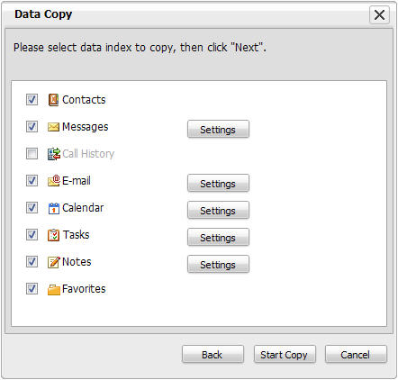Click the Tasks clipboard icon
This screenshot has width=398, height=380.
[54, 235]
